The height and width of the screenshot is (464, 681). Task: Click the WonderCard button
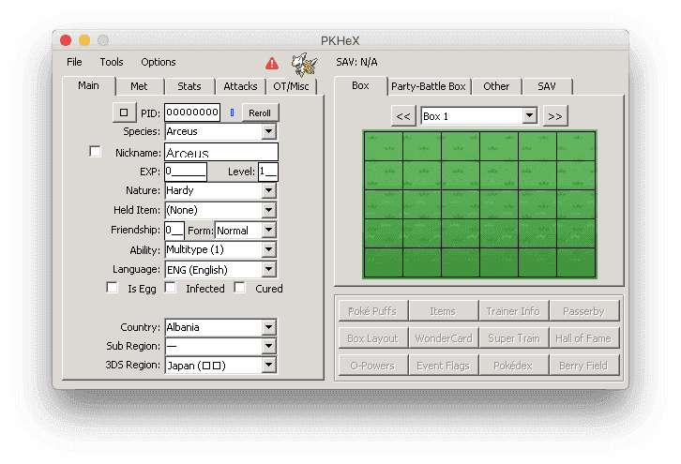pyautogui.click(x=443, y=338)
